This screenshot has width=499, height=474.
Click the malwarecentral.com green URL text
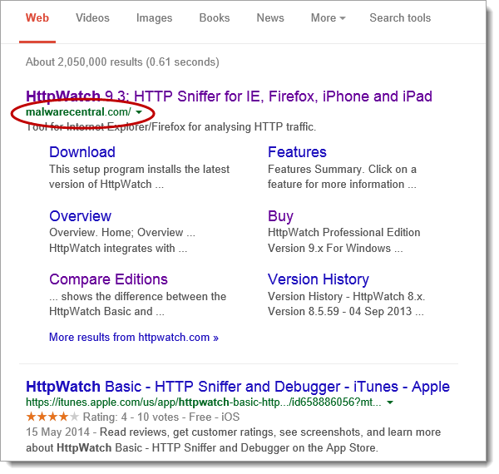(78, 112)
